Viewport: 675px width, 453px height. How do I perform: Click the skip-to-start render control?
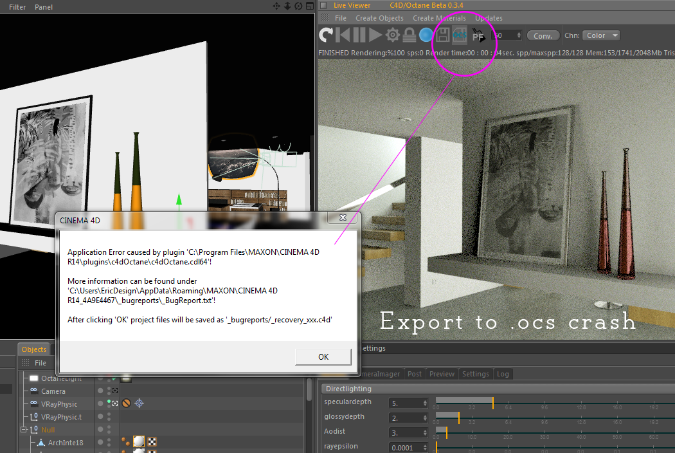point(343,35)
